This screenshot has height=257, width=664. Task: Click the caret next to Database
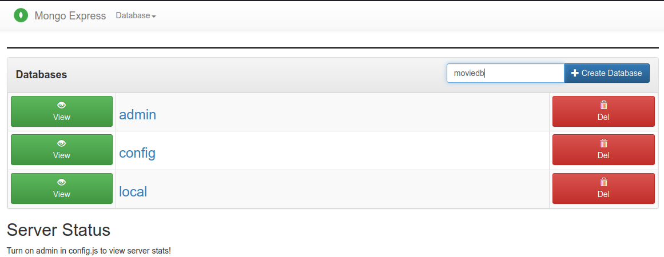(x=154, y=17)
